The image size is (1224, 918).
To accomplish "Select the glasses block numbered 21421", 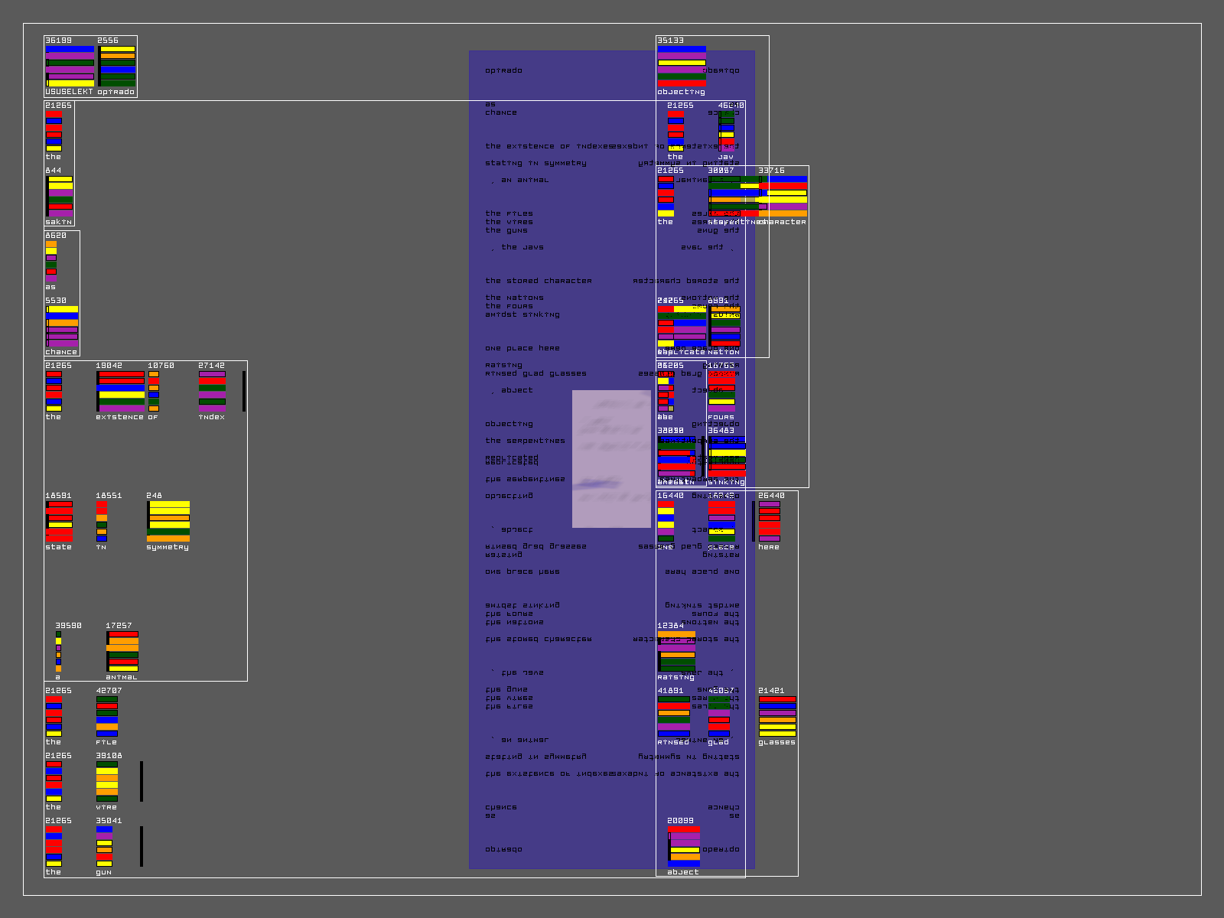I will click(777, 717).
